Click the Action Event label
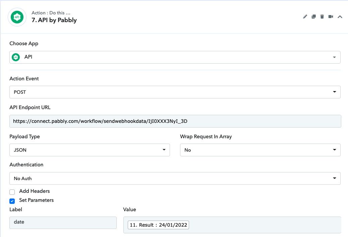This screenshot has height=237, width=348. 24,79
